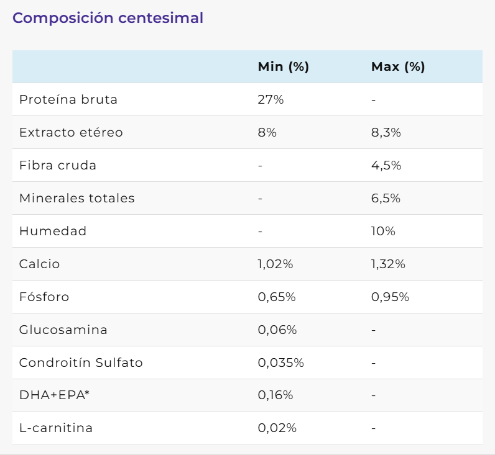This screenshot has width=495, height=455.
Task: Select the Proteína bruta row label
Action: pyautogui.click(x=68, y=99)
